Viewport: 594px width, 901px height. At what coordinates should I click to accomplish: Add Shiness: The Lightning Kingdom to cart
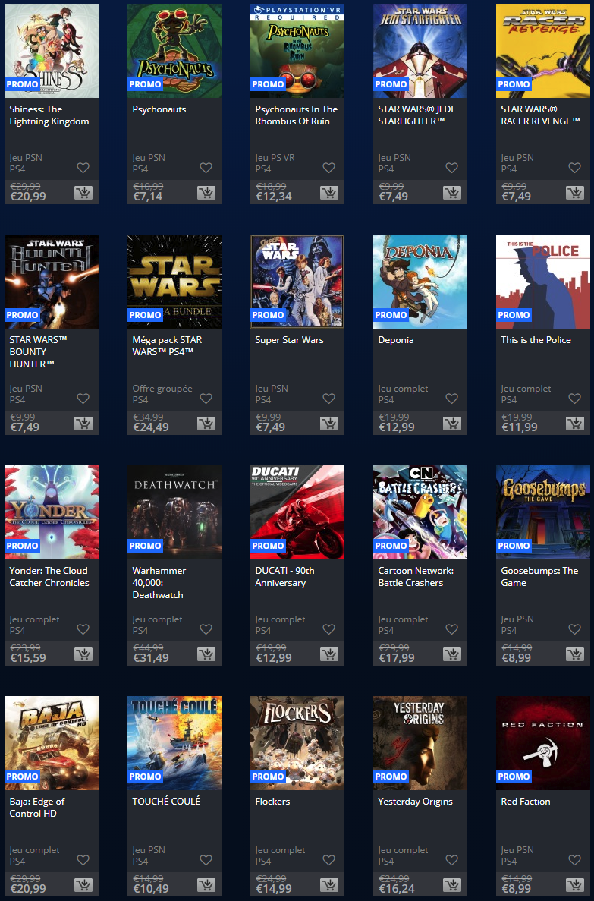click(x=83, y=193)
